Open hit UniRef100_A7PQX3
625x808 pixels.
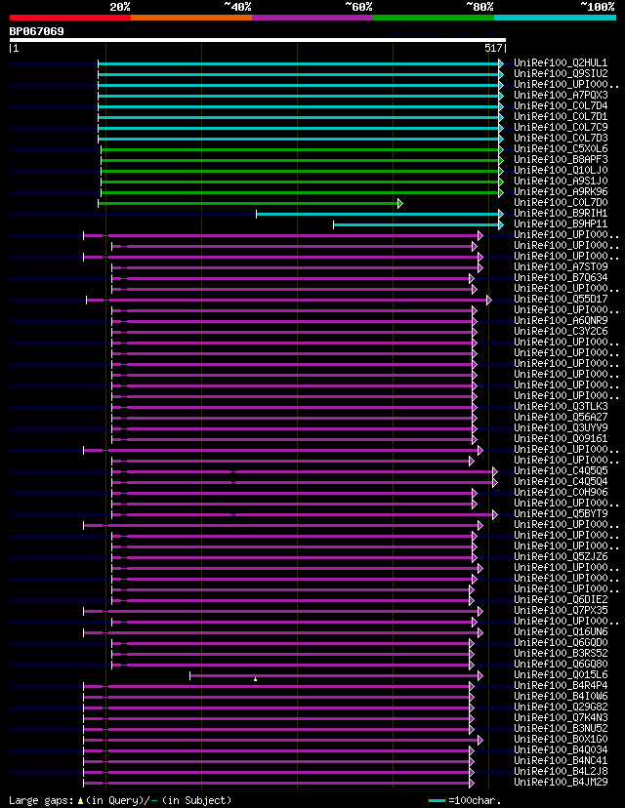(561, 96)
